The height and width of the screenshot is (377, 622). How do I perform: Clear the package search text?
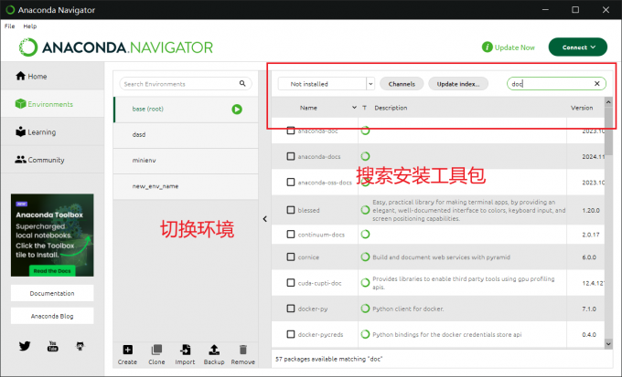click(596, 84)
